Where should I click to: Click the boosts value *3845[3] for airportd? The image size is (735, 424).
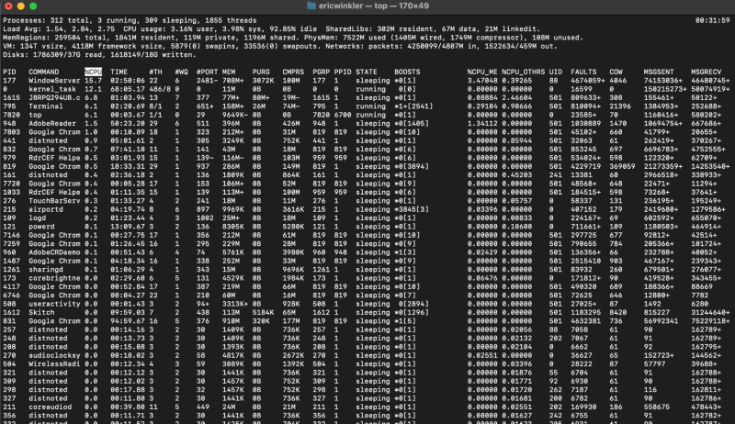tap(412, 209)
